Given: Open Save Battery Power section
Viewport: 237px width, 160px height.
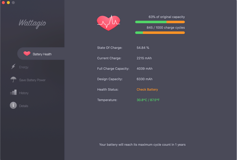Looking at the screenshot, I should (x=32, y=80).
